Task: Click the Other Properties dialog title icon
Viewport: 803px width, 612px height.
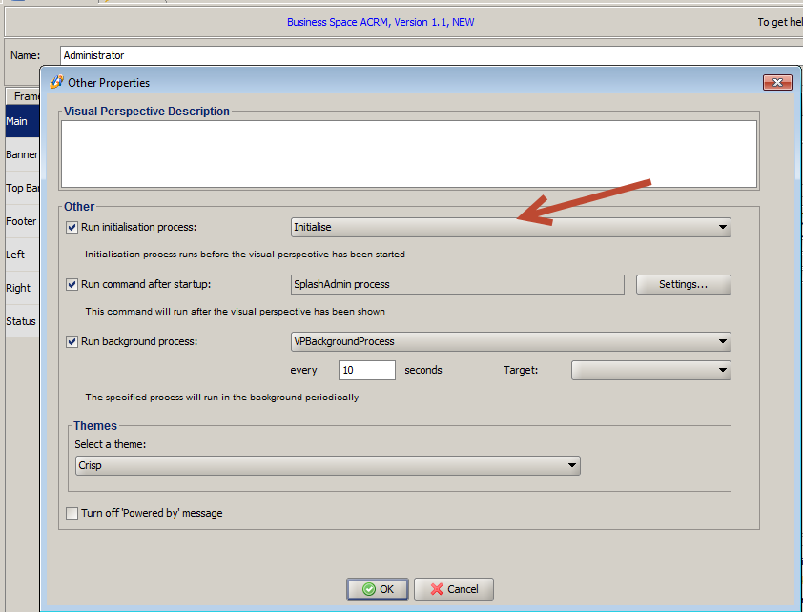Action: click(56, 82)
